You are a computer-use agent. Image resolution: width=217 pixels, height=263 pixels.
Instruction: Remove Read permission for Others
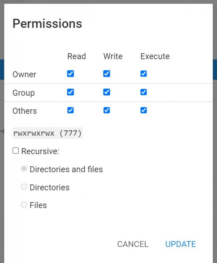(x=71, y=110)
